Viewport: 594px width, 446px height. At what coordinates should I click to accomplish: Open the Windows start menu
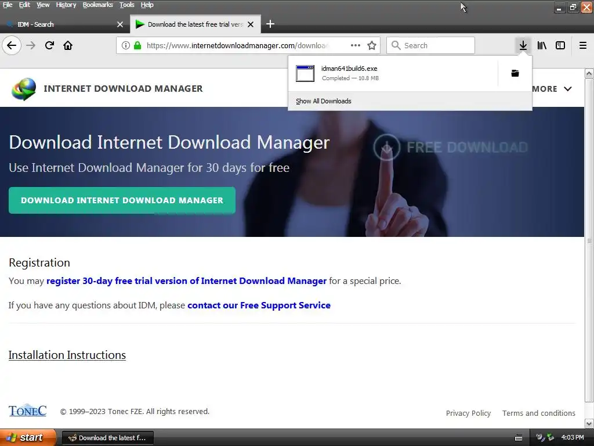click(x=28, y=438)
